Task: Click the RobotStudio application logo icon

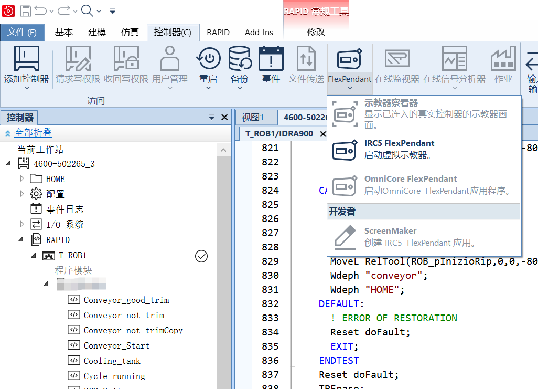Action: coord(8,11)
